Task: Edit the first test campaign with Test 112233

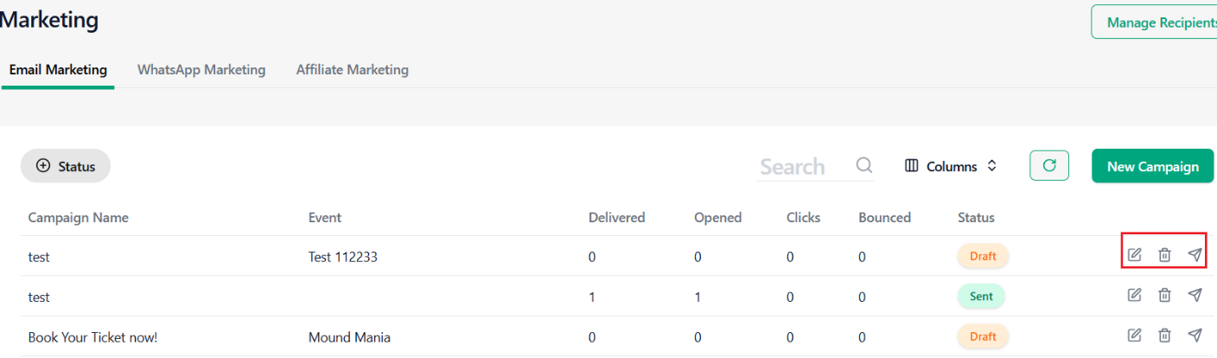Action: tap(1135, 255)
